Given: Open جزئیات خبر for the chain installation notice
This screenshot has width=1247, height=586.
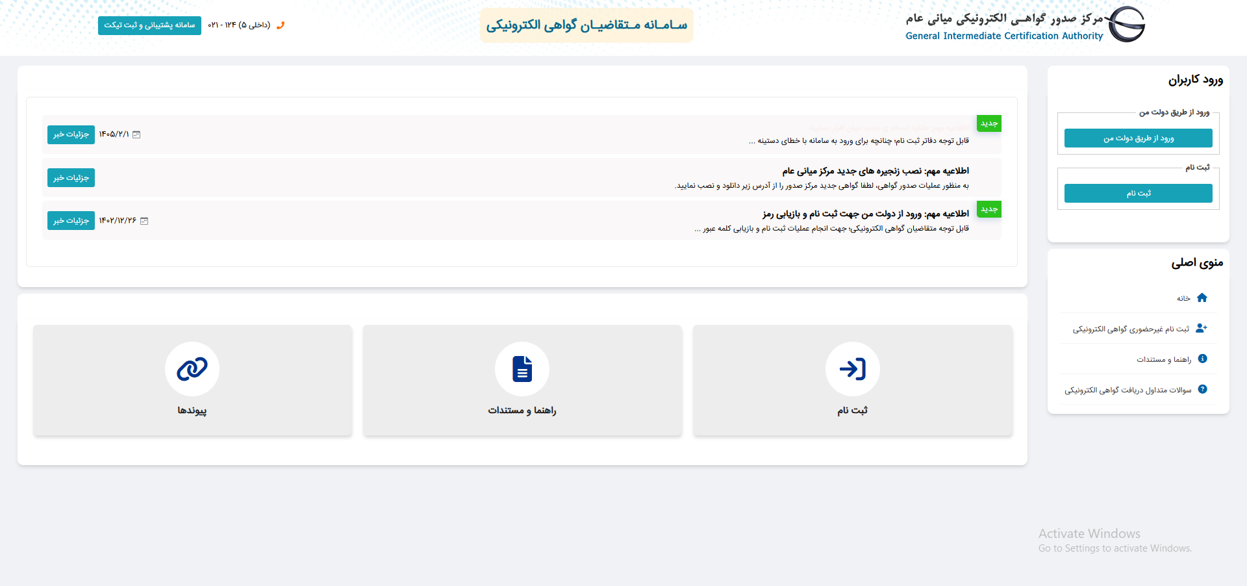Looking at the screenshot, I should point(71,177).
